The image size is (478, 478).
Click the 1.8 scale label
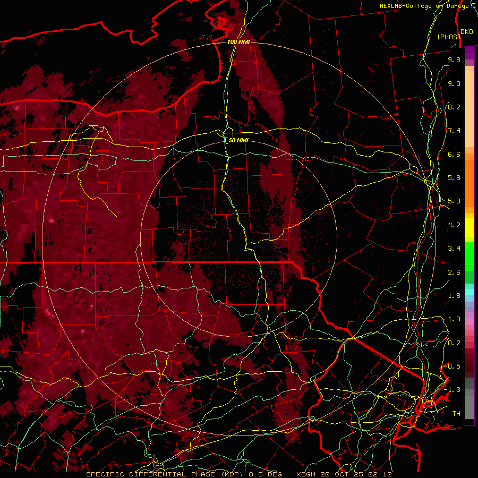click(x=454, y=296)
